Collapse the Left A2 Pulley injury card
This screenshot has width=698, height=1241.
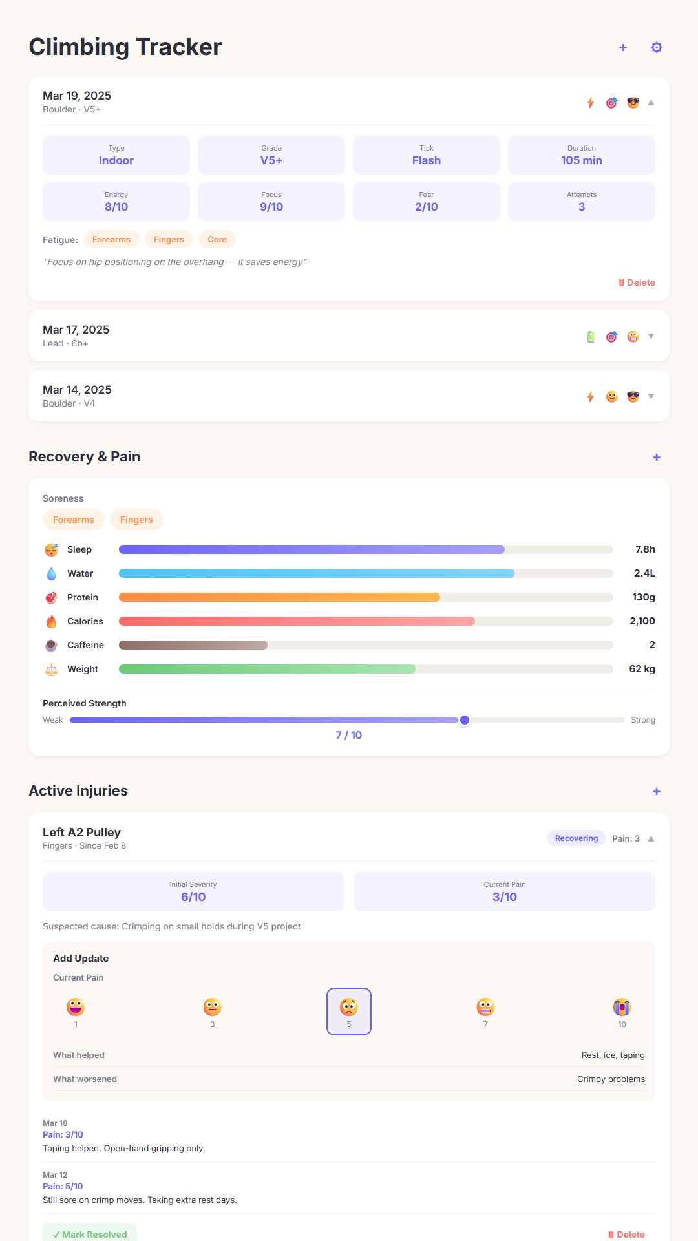pyautogui.click(x=651, y=838)
